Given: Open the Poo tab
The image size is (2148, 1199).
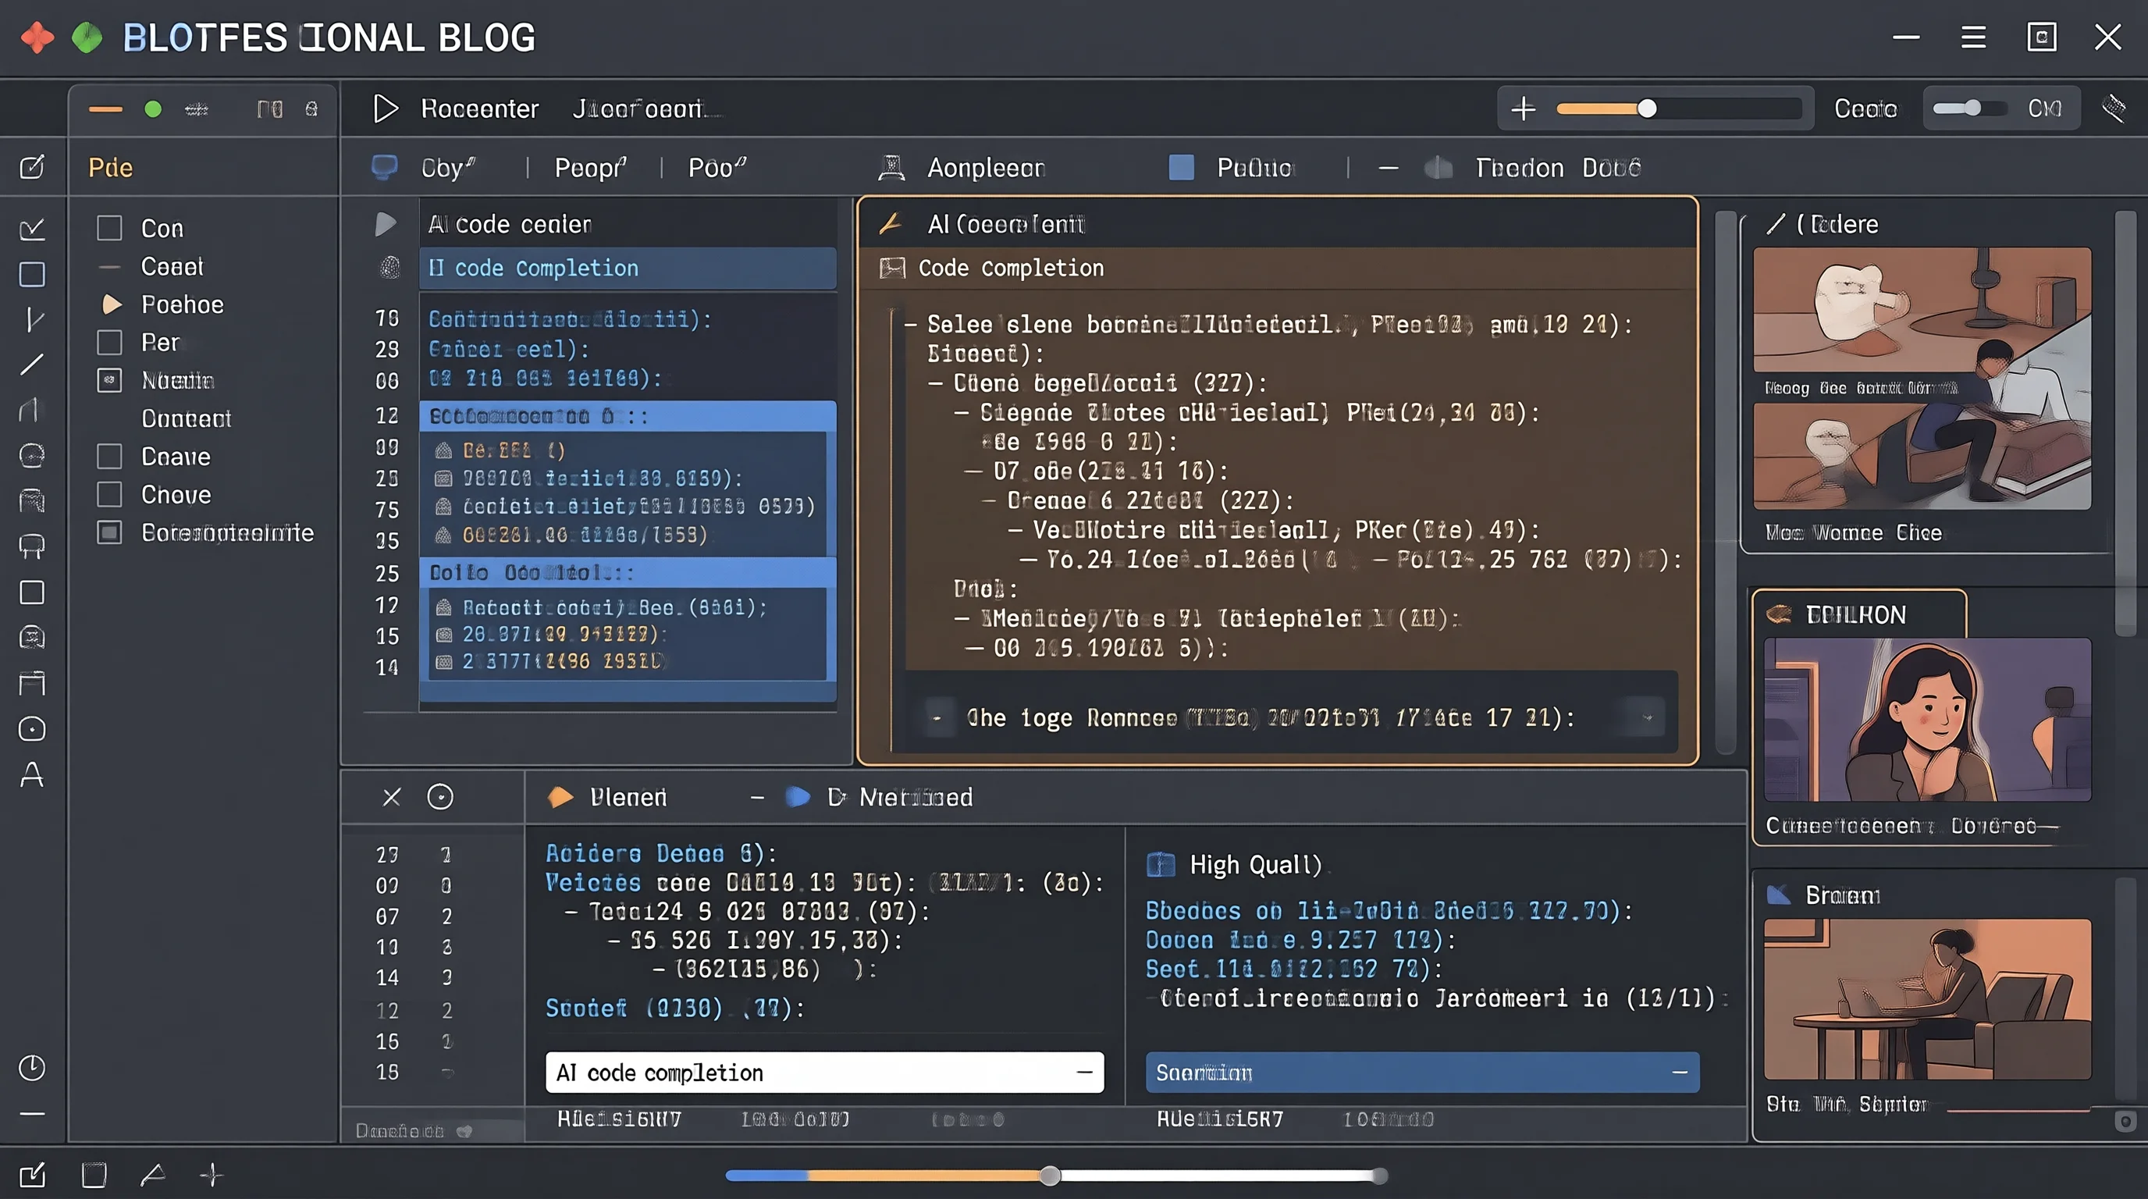Looking at the screenshot, I should click(x=717, y=168).
